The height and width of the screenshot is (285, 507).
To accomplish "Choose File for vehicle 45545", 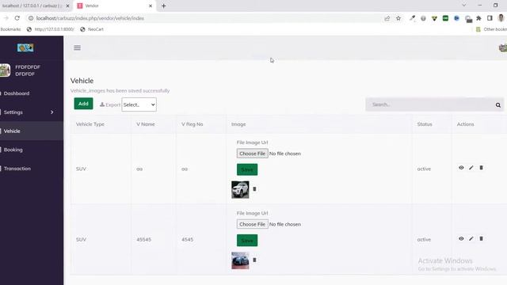I will [x=252, y=224].
